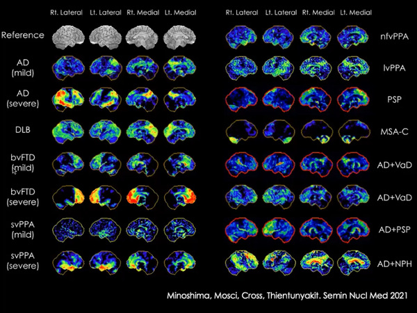Select the AD (mild) Rt. Lateral brain map

[x=68, y=68]
